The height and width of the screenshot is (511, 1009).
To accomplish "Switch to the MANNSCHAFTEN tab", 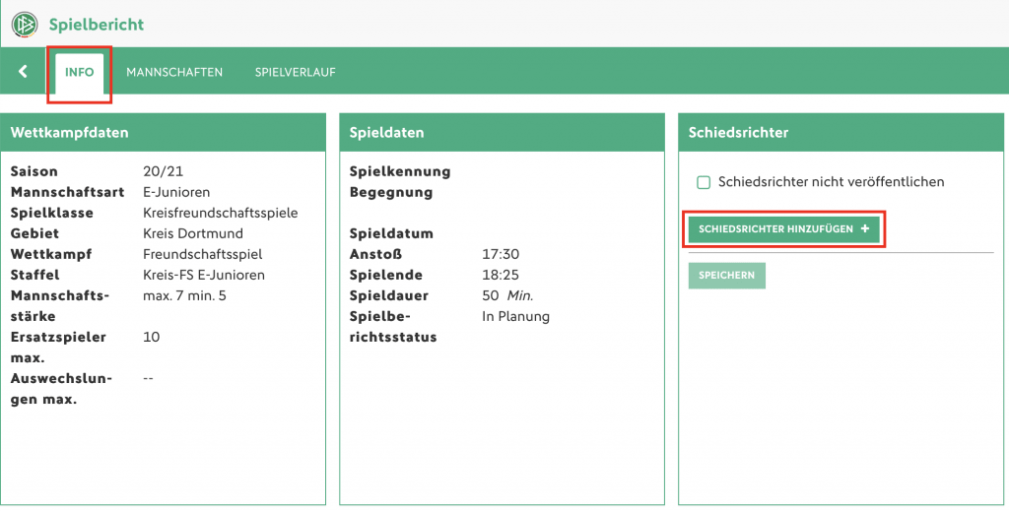I will click(174, 72).
